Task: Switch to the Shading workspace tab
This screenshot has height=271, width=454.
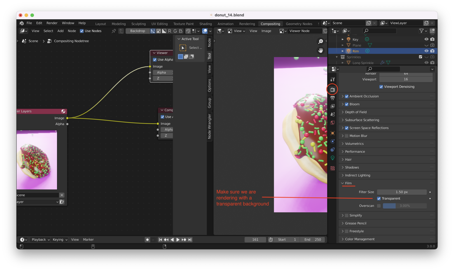Action: pos(206,24)
